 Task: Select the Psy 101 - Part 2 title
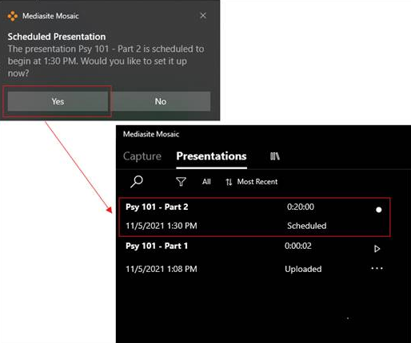pyautogui.click(x=157, y=207)
